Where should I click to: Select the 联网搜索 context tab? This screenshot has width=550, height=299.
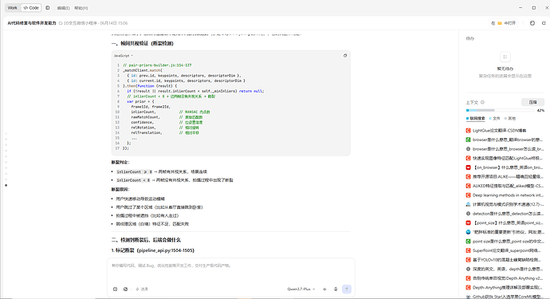pyautogui.click(x=476, y=119)
